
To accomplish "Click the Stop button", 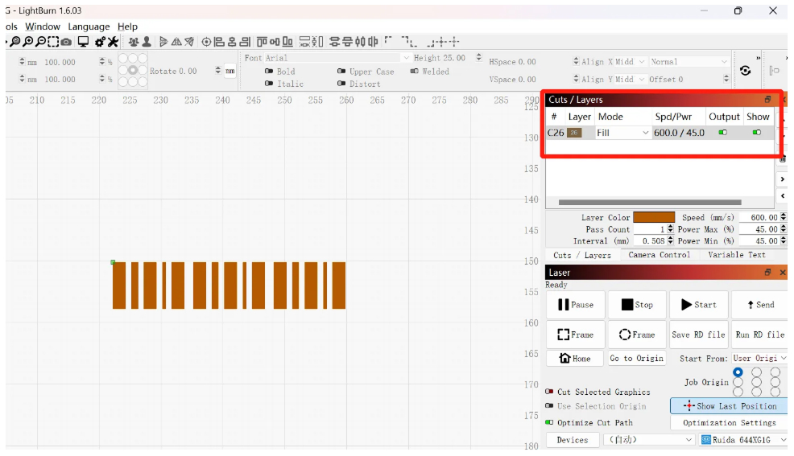I will (x=637, y=304).
